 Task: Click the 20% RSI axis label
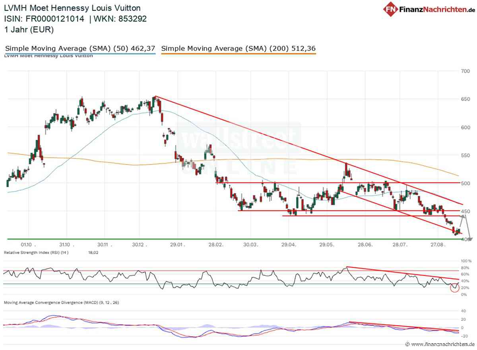pyautogui.click(x=465, y=288)
